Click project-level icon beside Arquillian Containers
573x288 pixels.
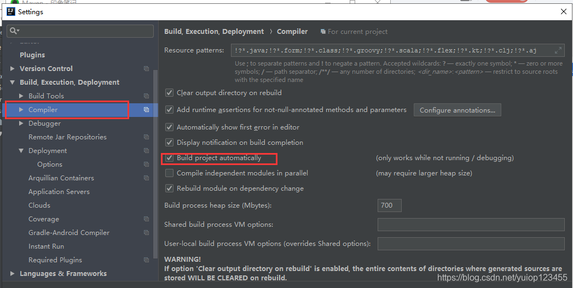(146, 178)
